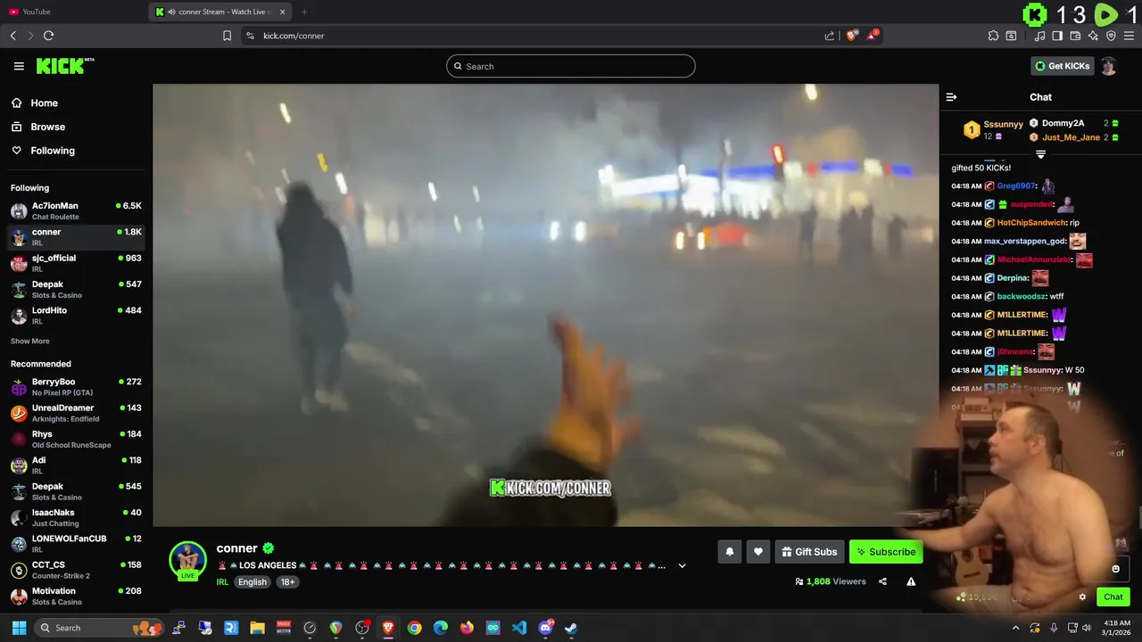Click the KICK logo
The width and height of the screenshot is (1142, 642).
click(x=64, y=66)
